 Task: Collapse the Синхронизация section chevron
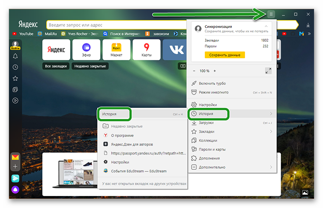pyautogui.click(x=266, y=26)
